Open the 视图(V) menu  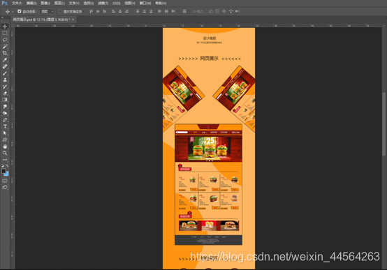pyautogui.click(x=130, y=3)
